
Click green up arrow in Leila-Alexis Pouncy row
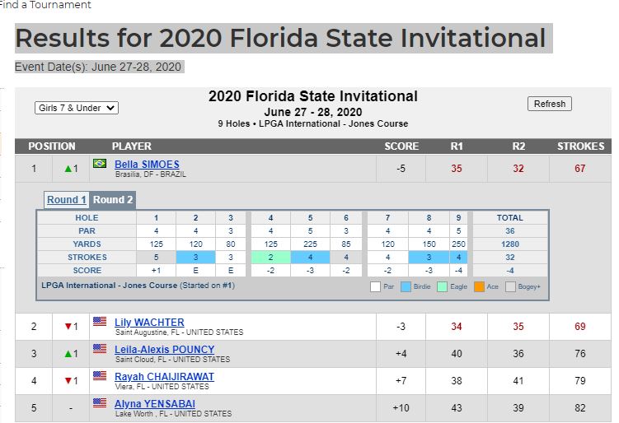(x=68, y=354)
